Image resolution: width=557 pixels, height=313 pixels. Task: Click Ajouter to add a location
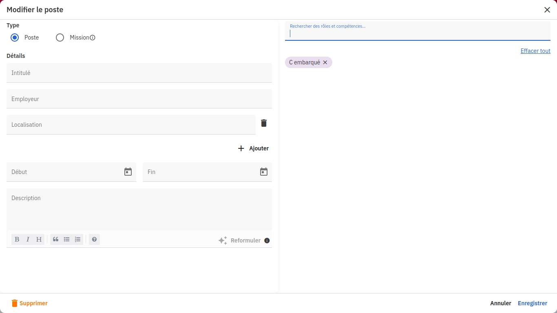pos(253,148)
